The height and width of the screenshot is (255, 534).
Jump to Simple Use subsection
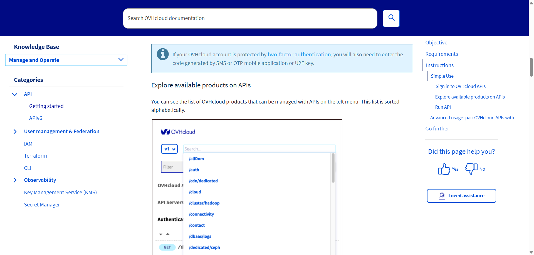tap(442, 76)
